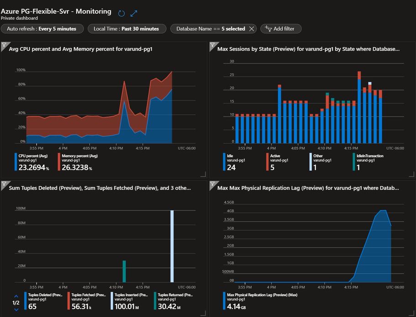This screenshot has height=317, width=416.
Task: Open Local Time Past 30 minutes selector
Action: [126, 29]
